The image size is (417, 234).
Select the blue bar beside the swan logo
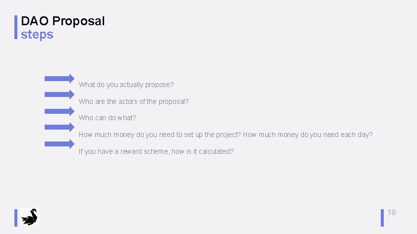[x=16, y=218]
